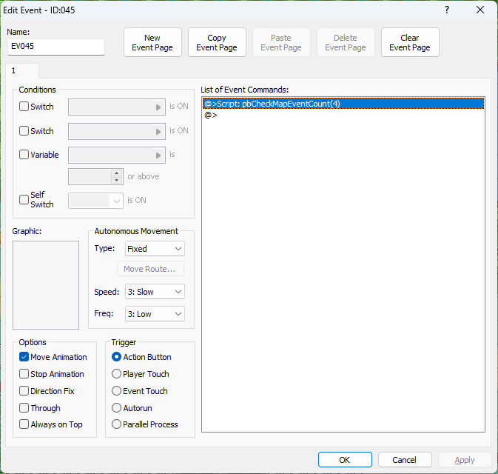Open the movement Type dropdown
Viewport: 498px width, 474px height.
pyautogui.click(x=155, y=249)
